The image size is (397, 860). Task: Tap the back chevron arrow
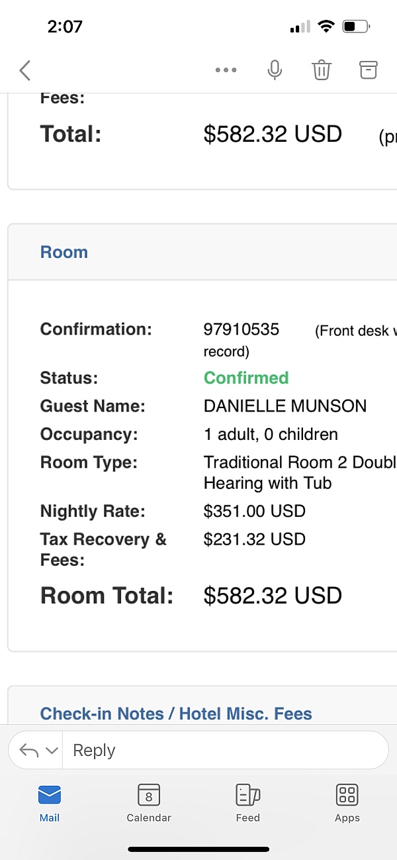click(x=25, y=70)
